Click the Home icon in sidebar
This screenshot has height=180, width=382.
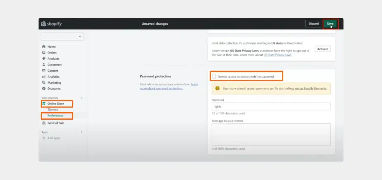[44, 47]
